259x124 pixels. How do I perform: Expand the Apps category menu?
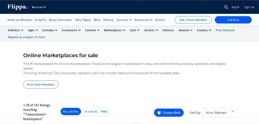(33, 30)
